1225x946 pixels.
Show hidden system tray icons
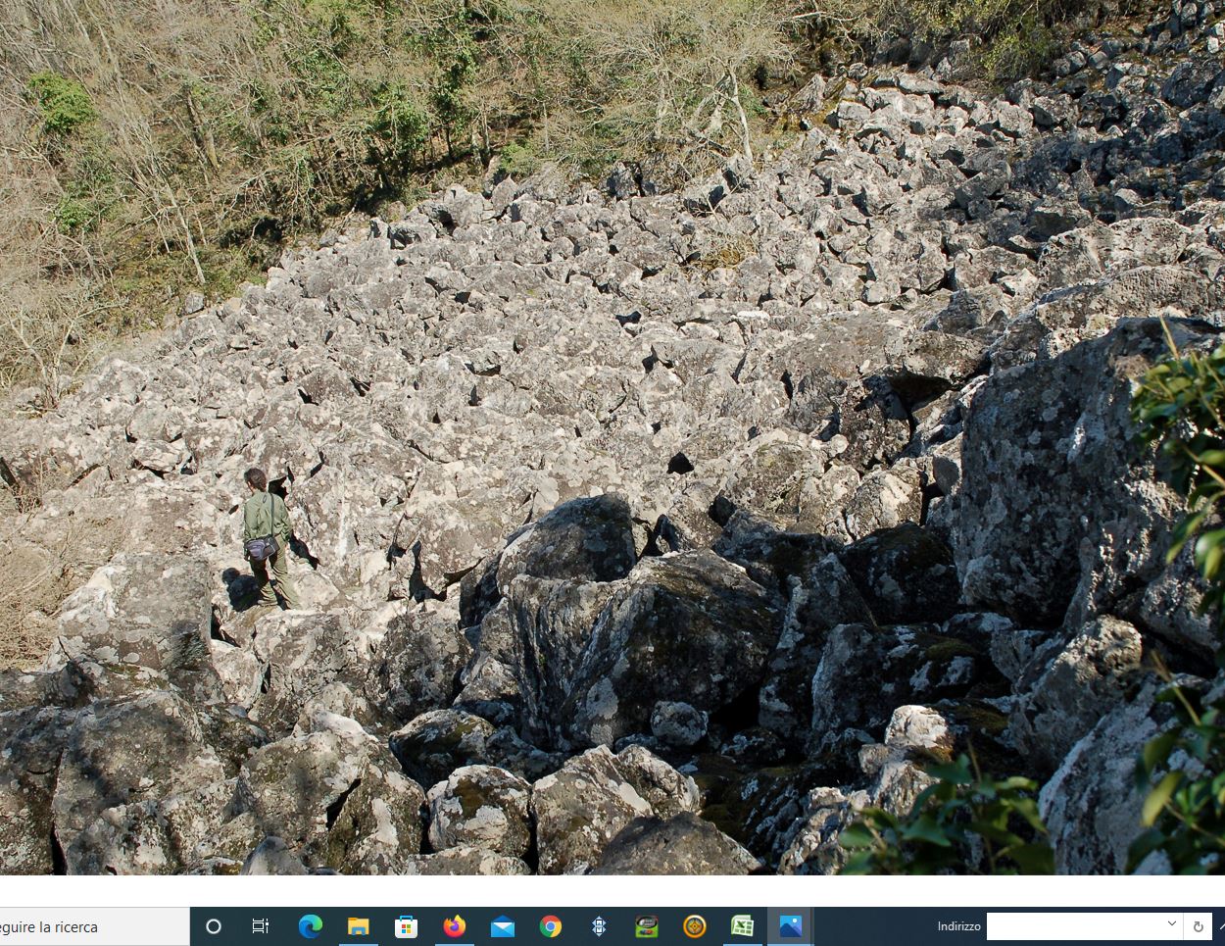pyautogui.click(x=1221, y=926)
